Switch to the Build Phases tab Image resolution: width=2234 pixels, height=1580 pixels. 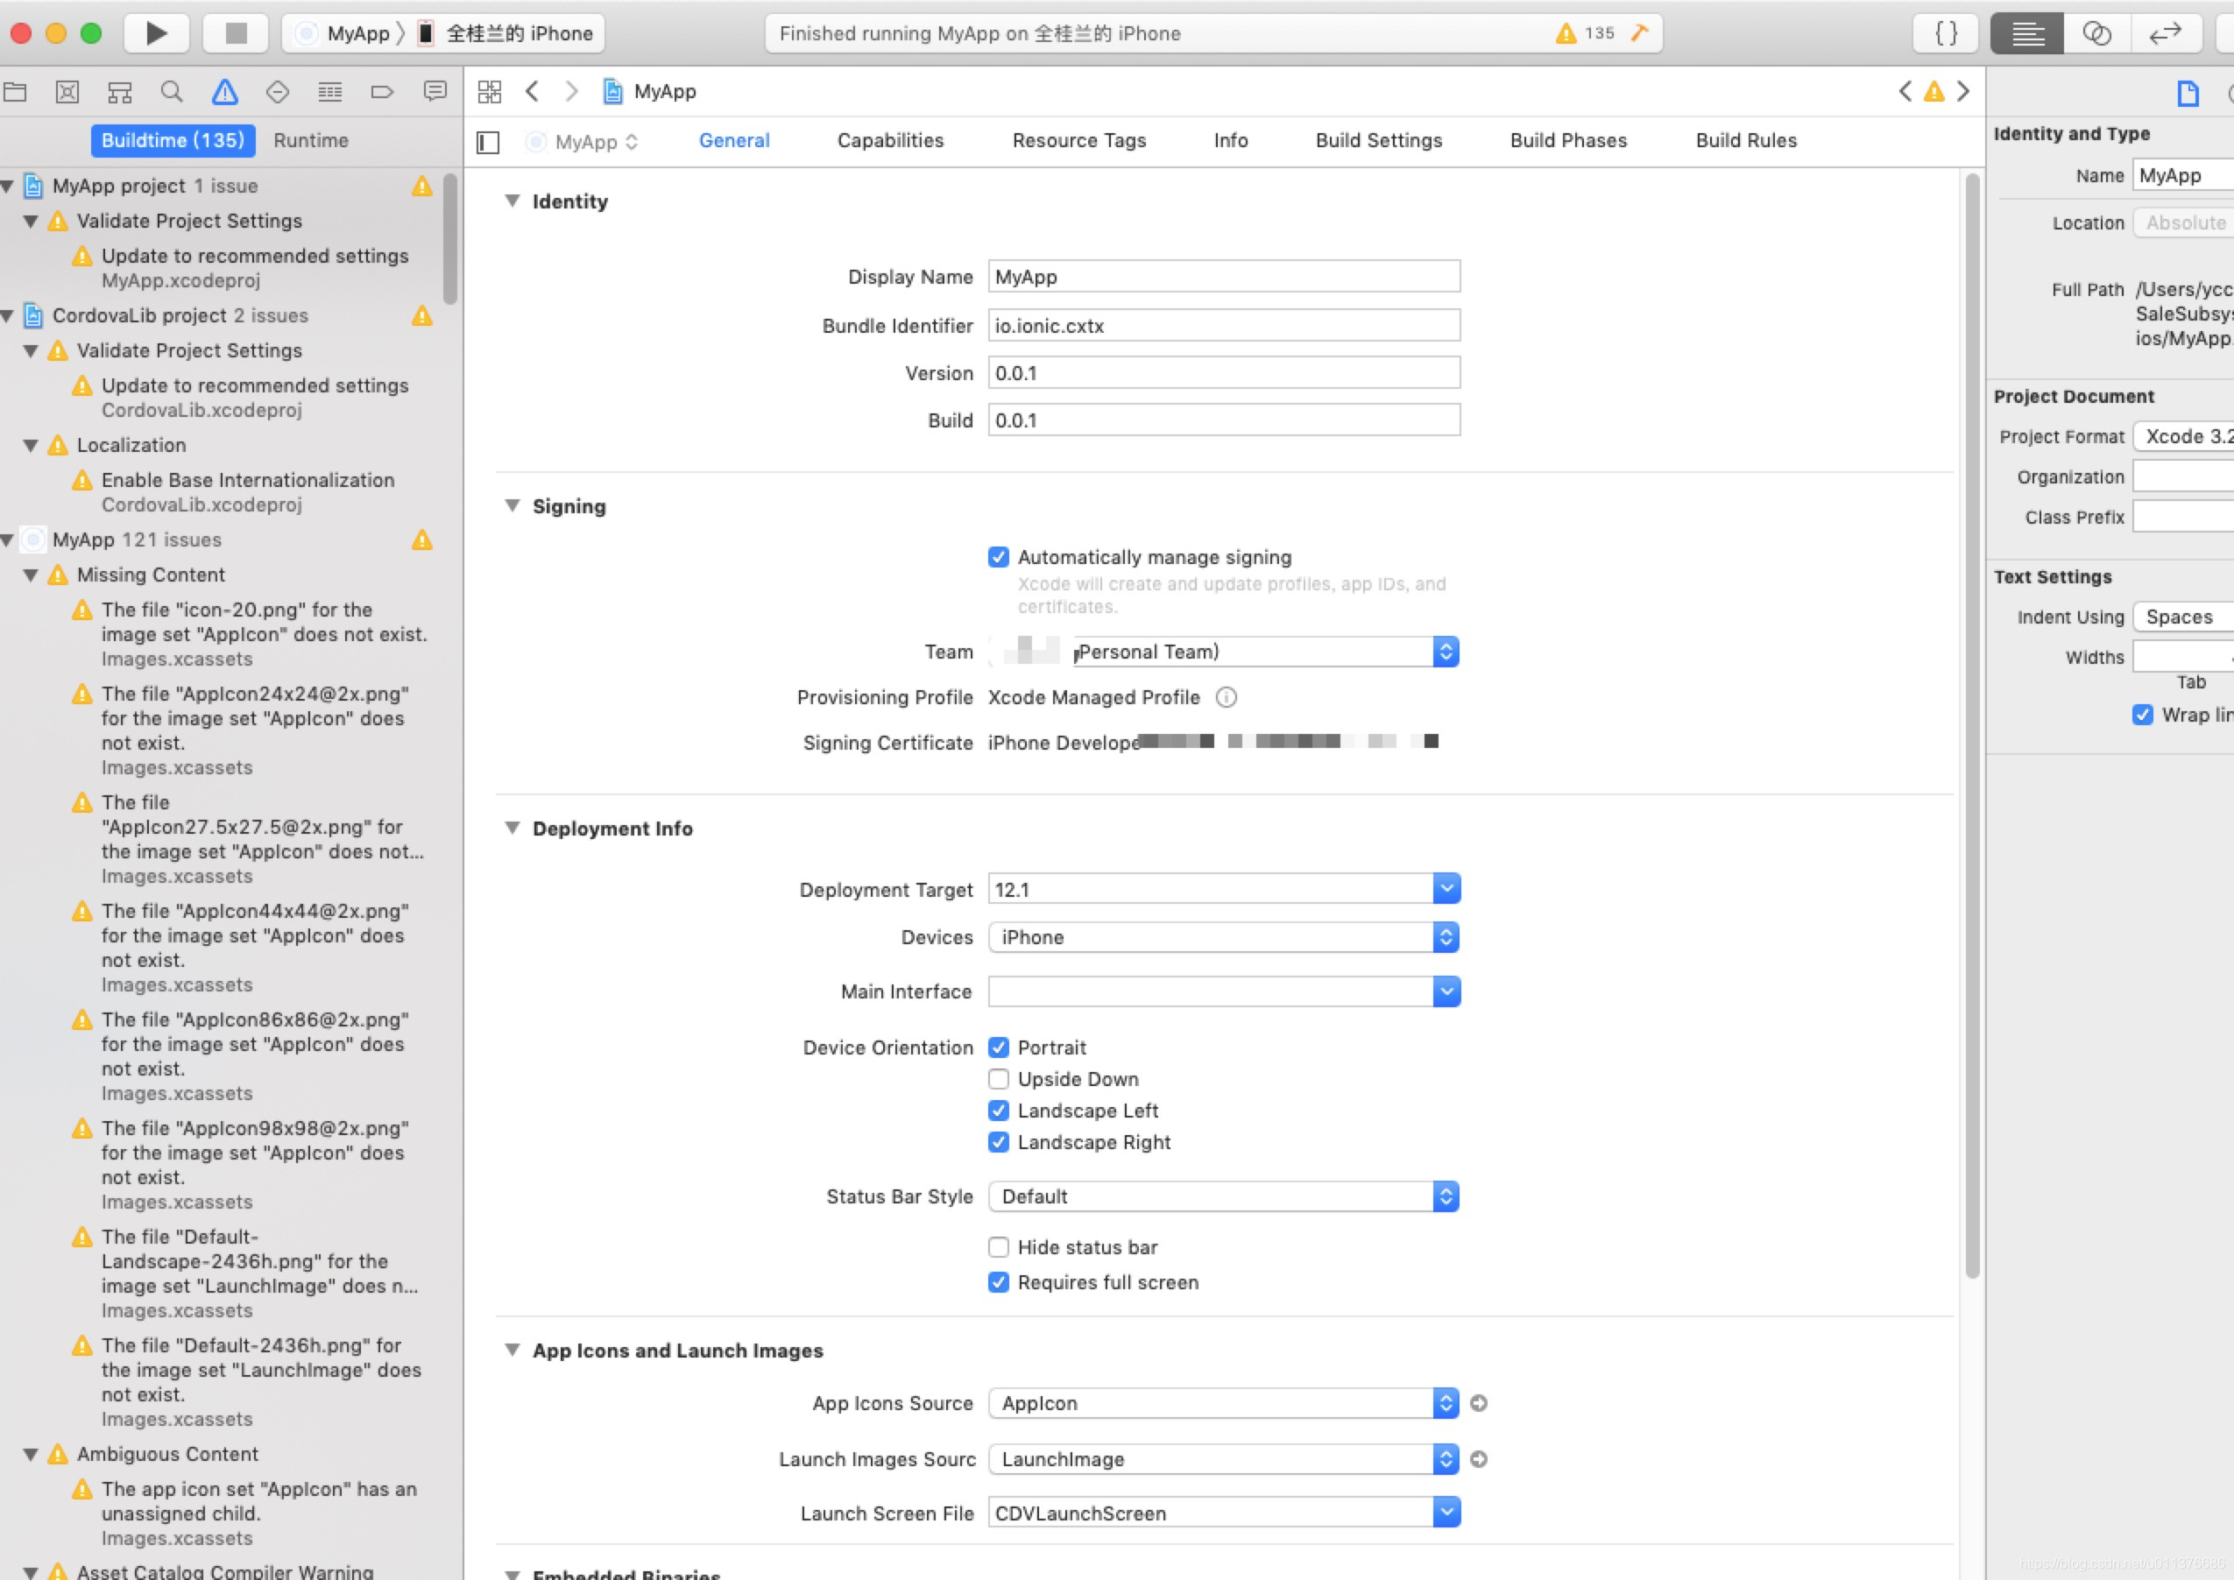1568,140
